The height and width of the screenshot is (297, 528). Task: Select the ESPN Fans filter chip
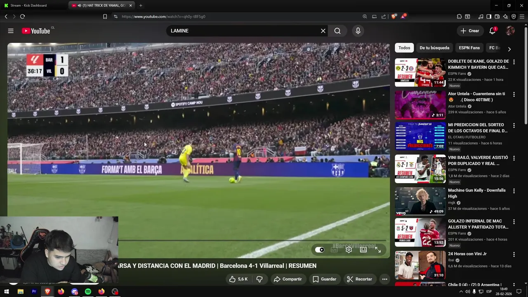coord(469,48)
